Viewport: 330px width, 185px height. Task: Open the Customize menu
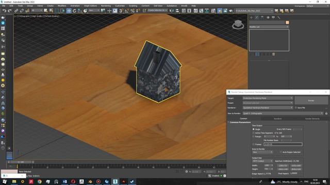(120, 6)
